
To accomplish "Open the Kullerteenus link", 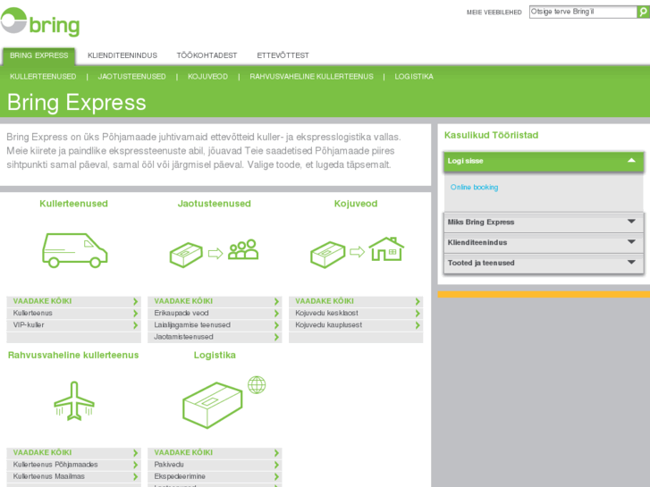I will point(33,314).
